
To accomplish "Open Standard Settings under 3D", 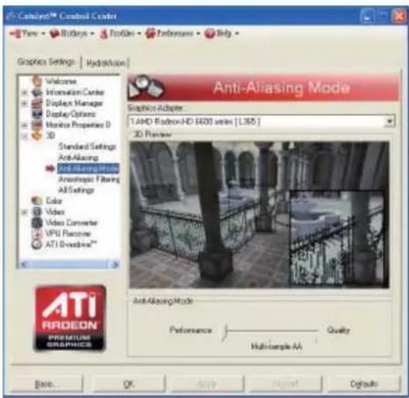I will click(87, 147).
